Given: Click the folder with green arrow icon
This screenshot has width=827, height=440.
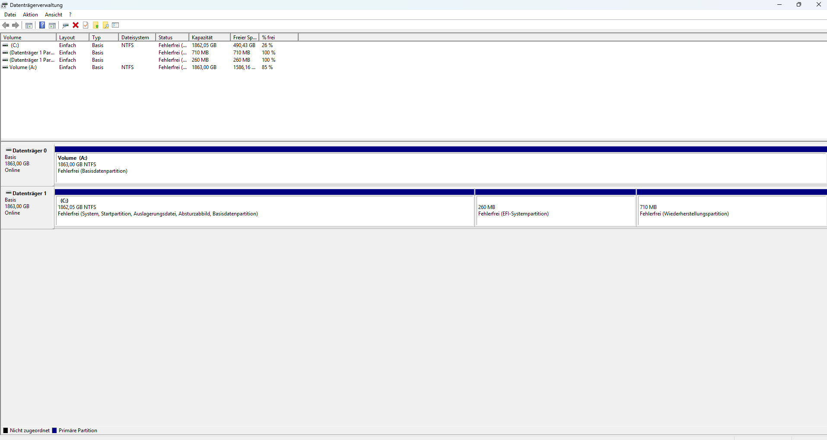Looking at the screenshot, I should (x=96, y=25).
